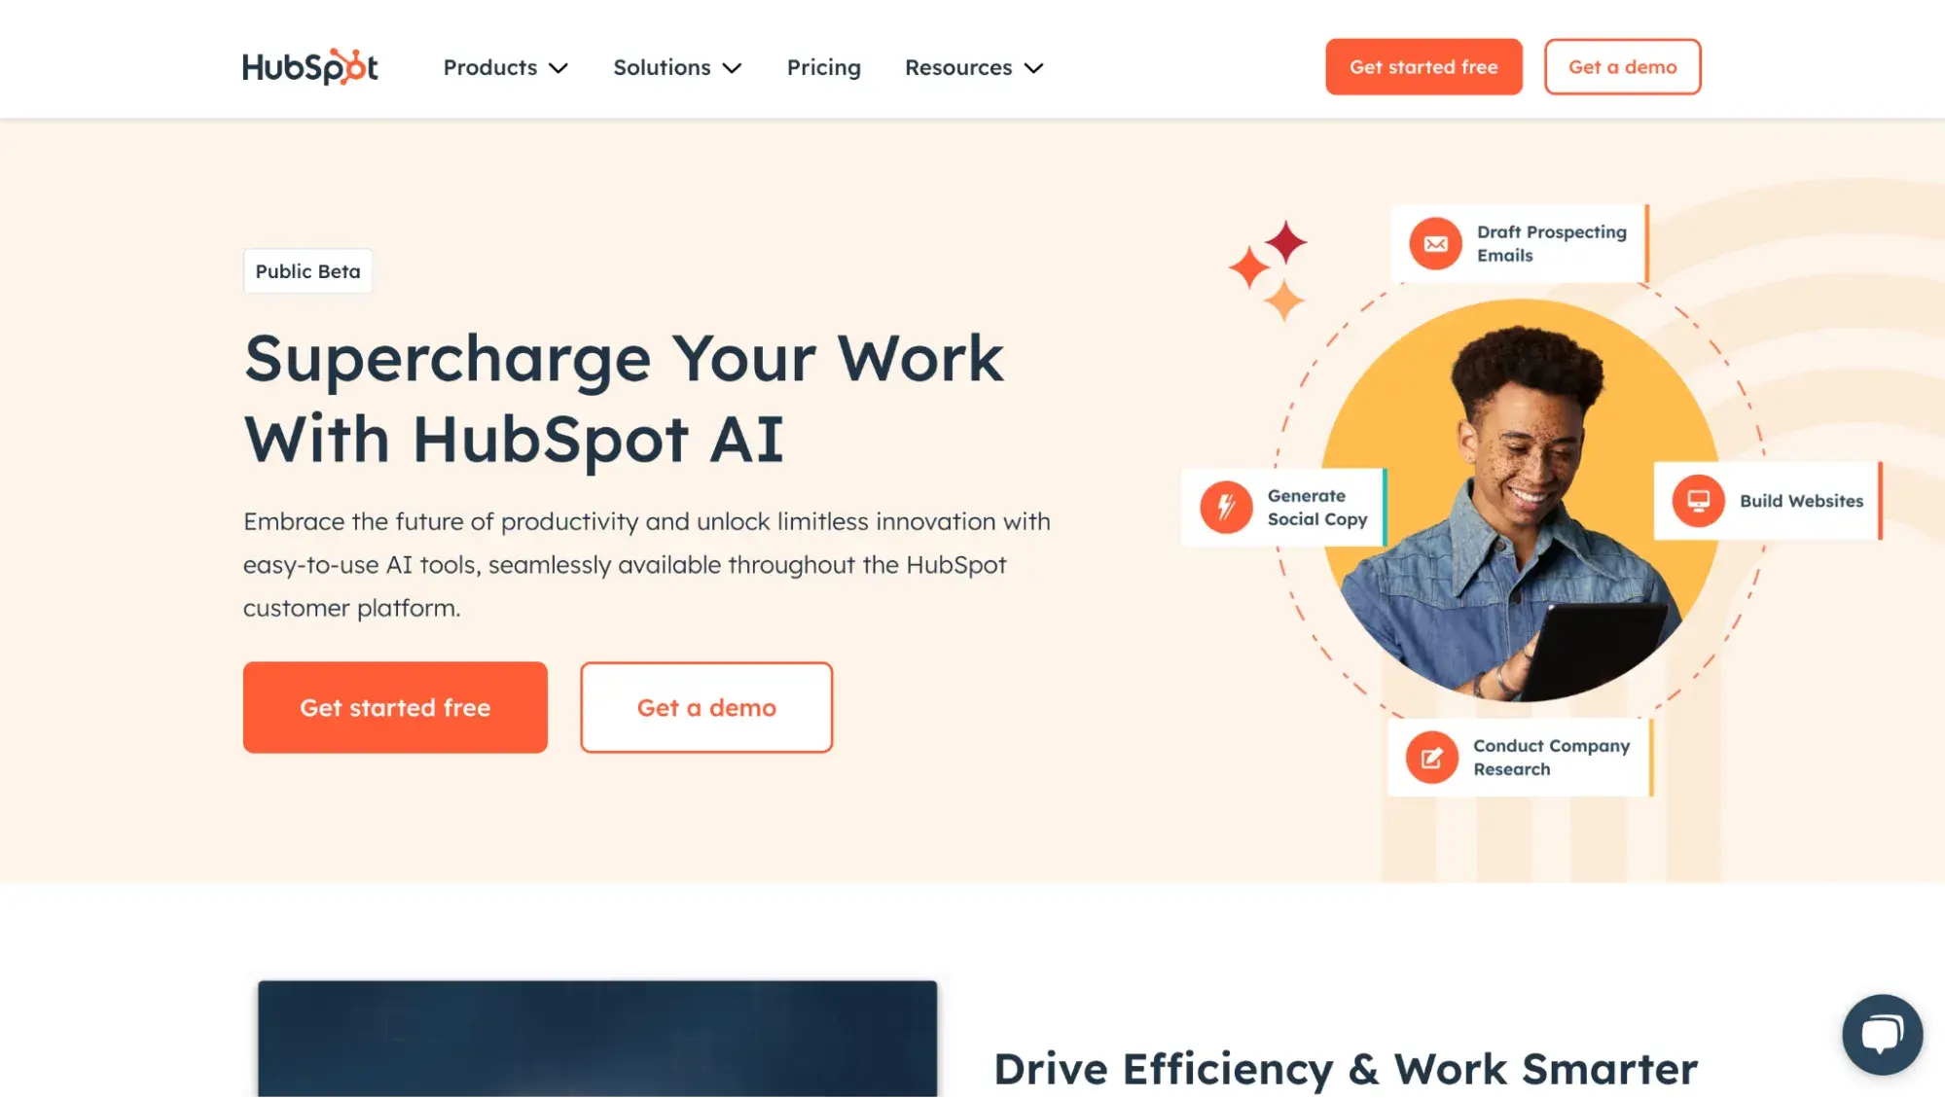Click the dark video thumbnail preview
1945x1098 pixels.
(597, 1040)
